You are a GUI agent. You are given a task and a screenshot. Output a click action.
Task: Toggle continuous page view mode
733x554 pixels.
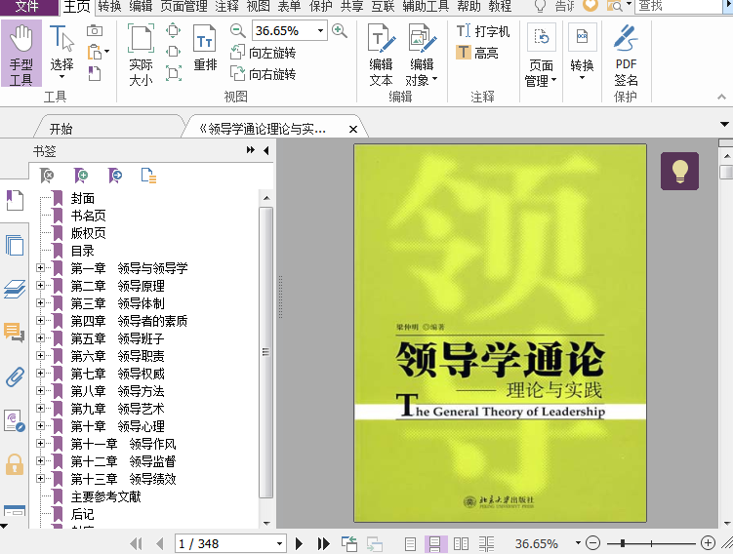coord(435,543)
